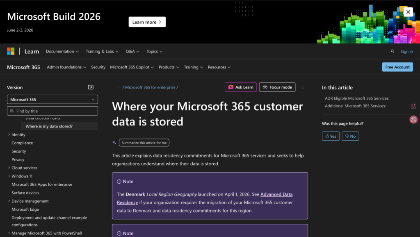The image size is (420, 237).
Task: Click the thumbs-up Yes button
Action: 331,136
